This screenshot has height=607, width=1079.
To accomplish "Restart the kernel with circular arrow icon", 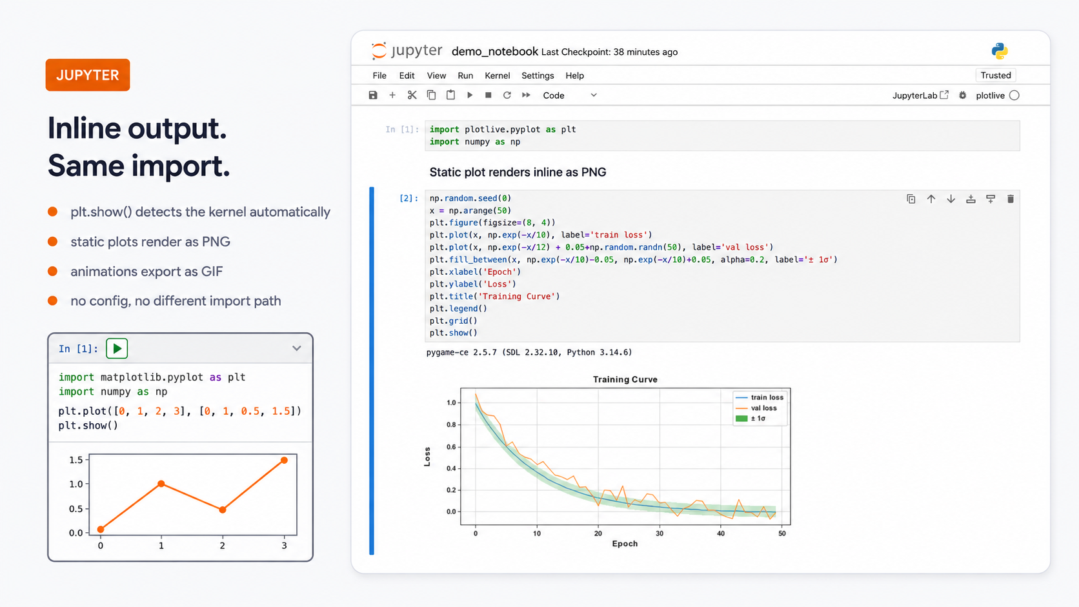I will tap(507, 95).
